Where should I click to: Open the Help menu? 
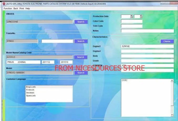[x=28, y=8]
